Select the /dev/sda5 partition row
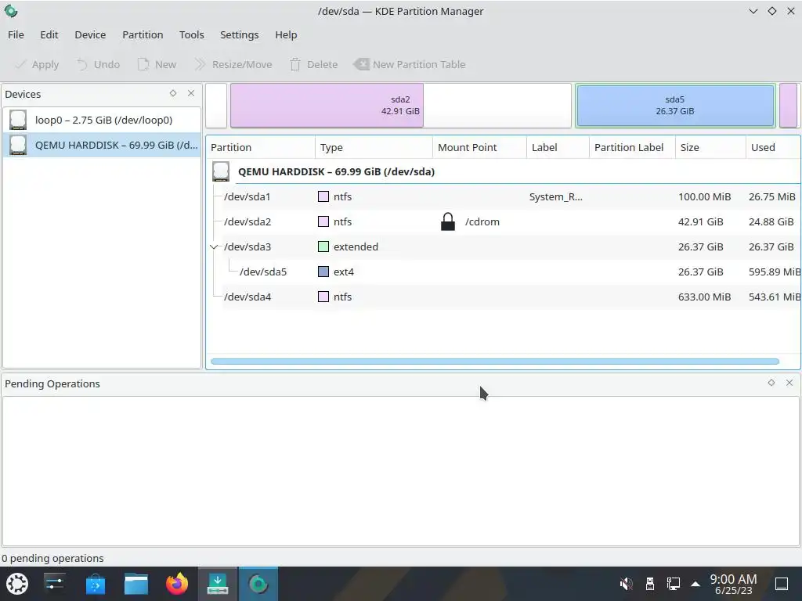Viewport: 802px width, 601px height. (504, 272)
